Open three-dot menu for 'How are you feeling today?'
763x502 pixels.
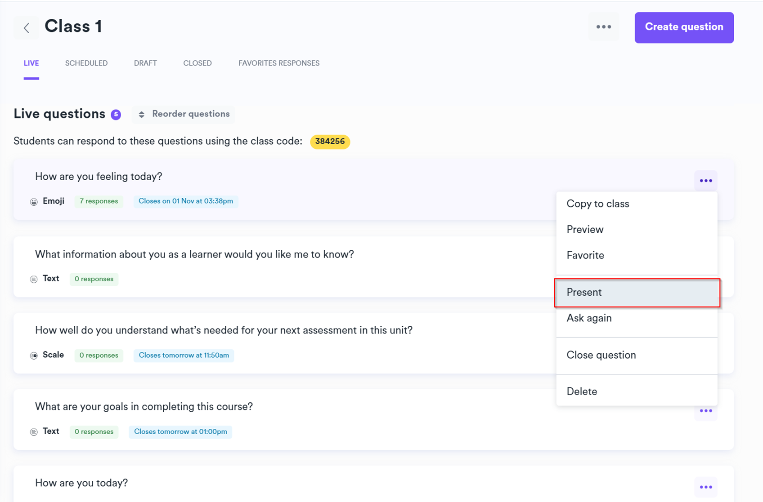click(705, 181)
